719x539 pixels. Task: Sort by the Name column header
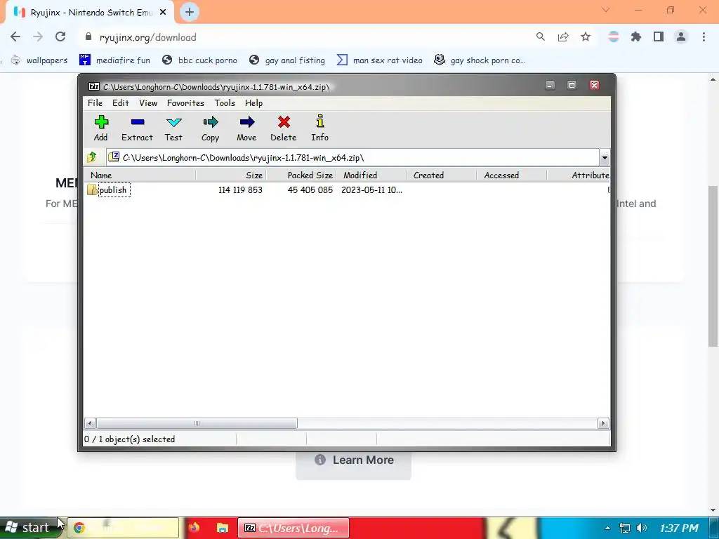pos(140,175)
